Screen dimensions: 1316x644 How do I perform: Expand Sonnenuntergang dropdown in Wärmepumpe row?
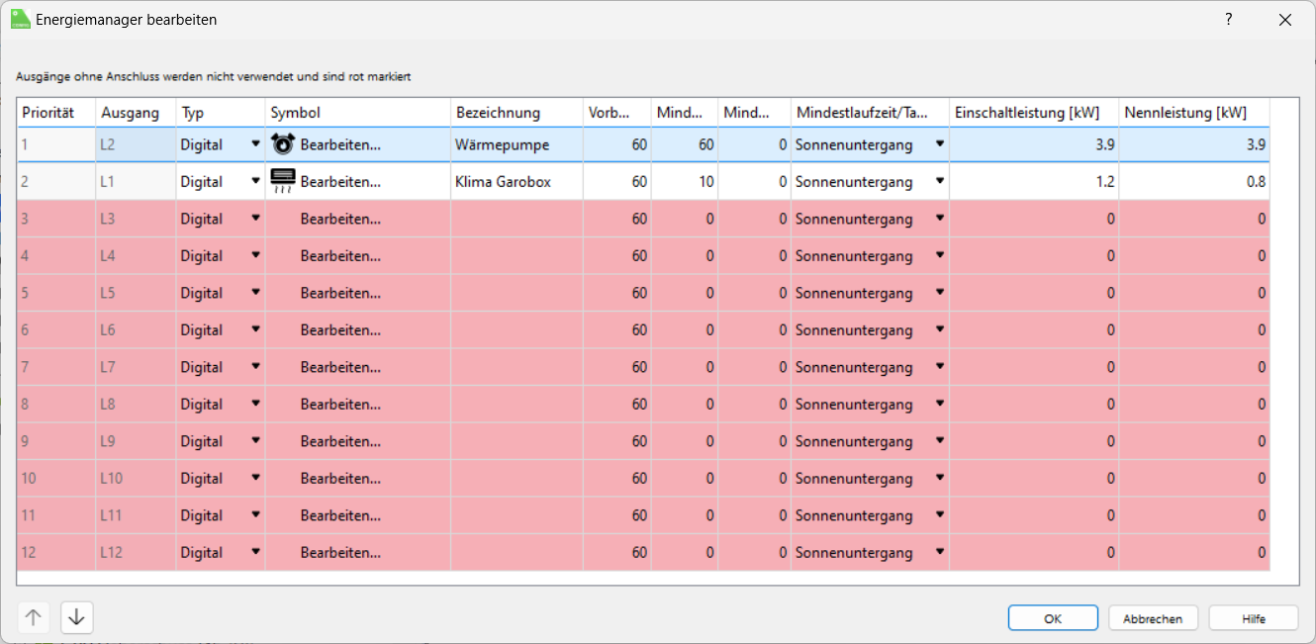[939, 144]
